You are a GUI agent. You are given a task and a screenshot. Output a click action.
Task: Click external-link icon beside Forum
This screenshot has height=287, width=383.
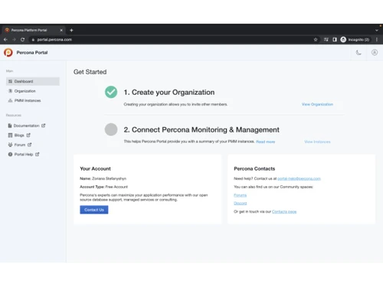(x=30, y=145)
